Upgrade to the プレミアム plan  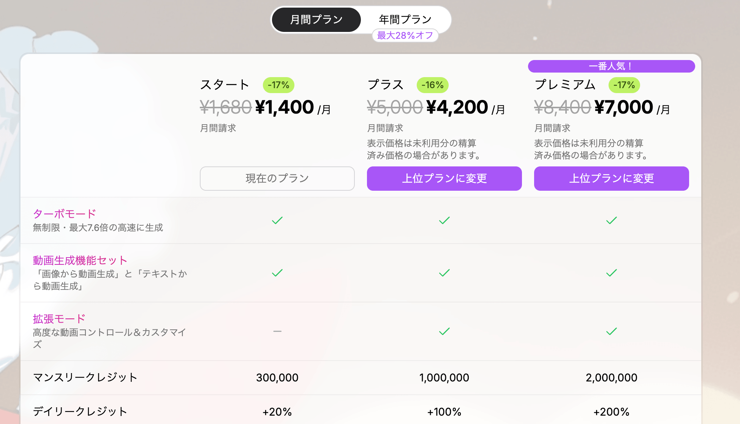(x=611, y=178)
